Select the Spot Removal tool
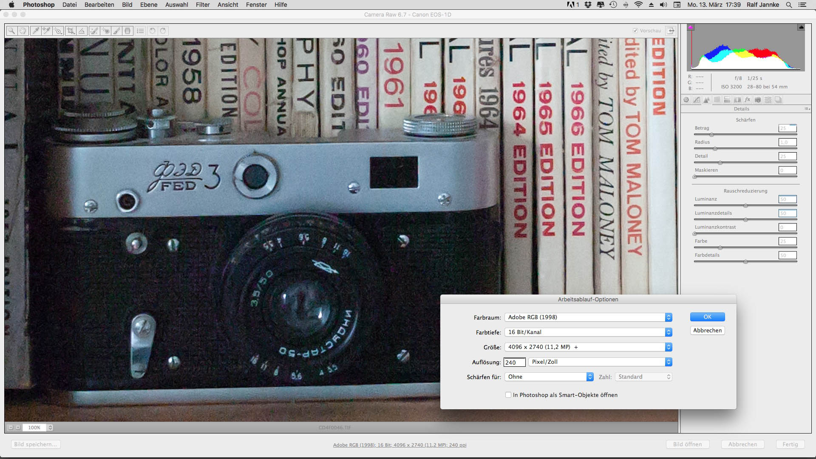This screenshot has height=459, width=816. tap(94, 31)
